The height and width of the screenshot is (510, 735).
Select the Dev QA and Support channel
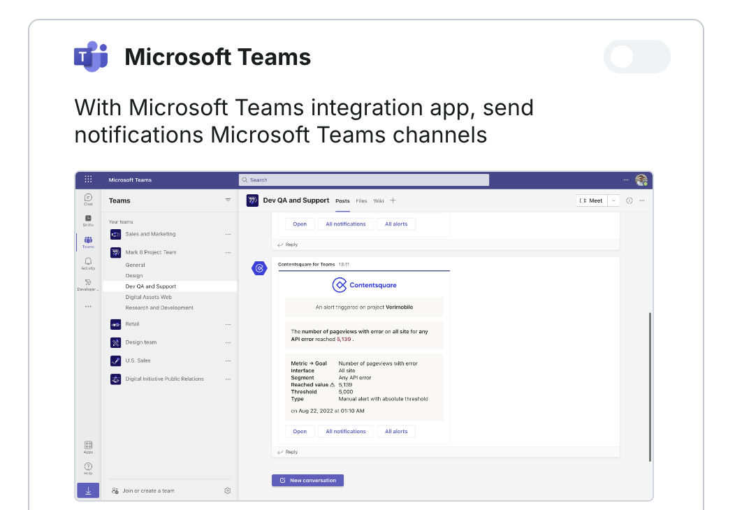point(170,286)
